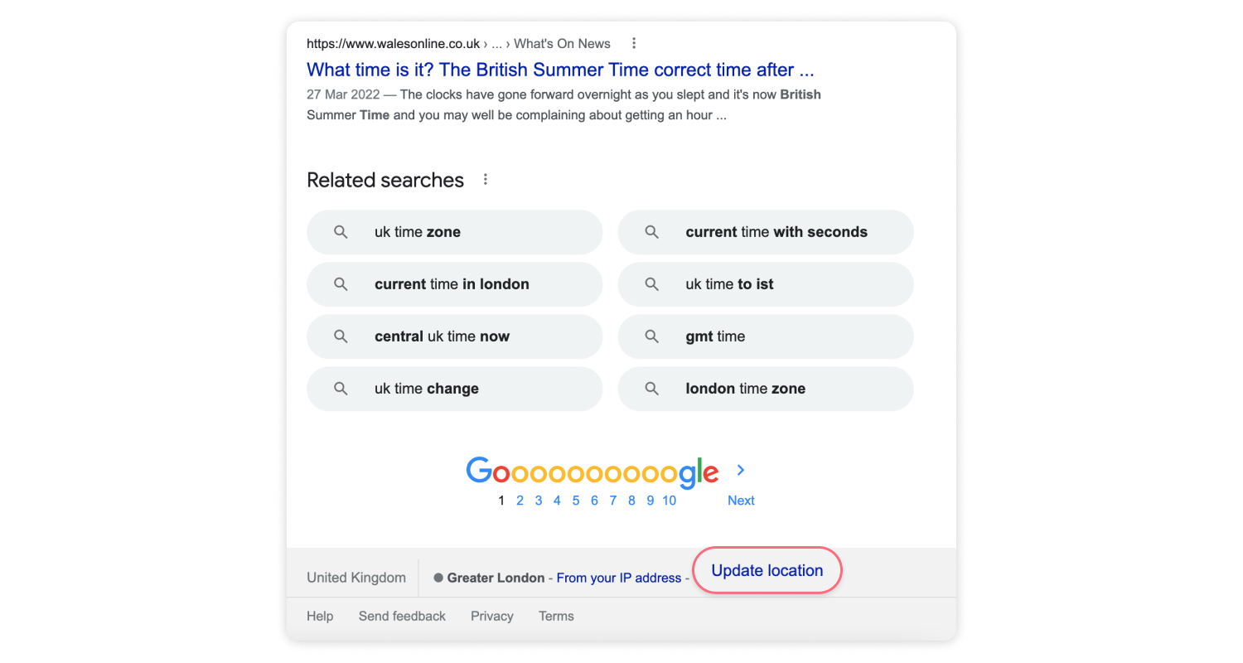Click the Next arrow icon in pagination

tap(740, 470)
